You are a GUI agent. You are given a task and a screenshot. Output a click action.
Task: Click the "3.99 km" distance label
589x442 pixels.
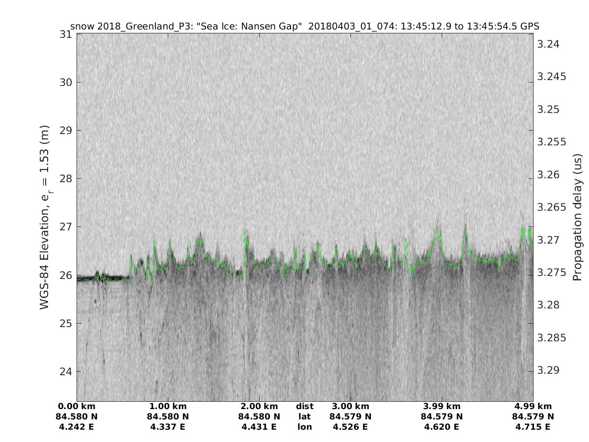(442, 407)
